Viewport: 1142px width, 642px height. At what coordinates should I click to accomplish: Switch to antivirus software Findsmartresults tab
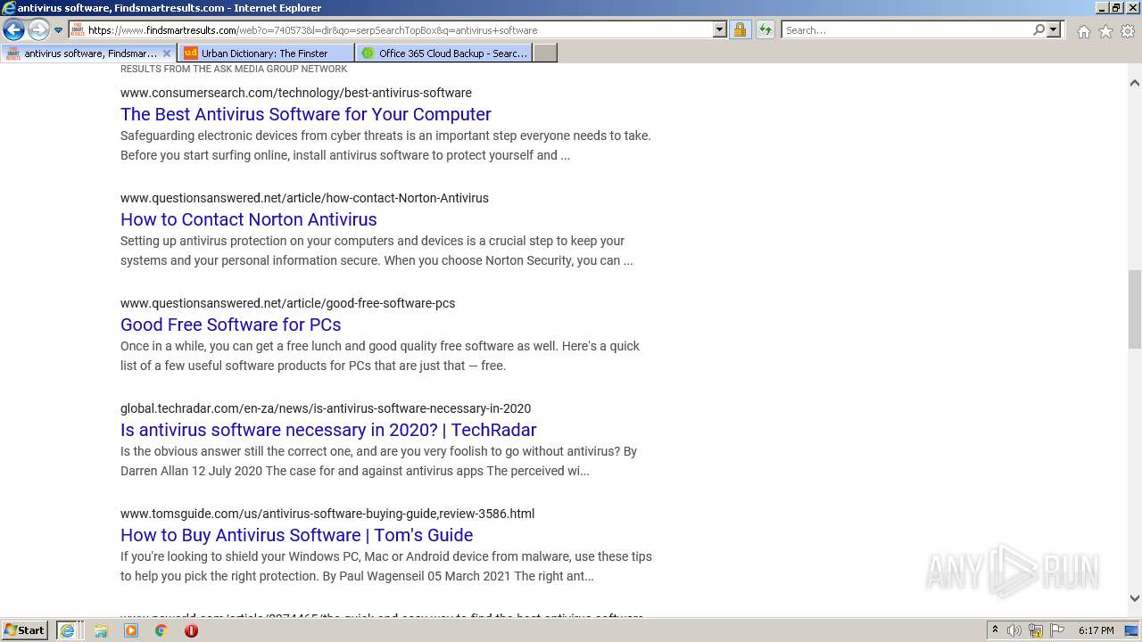tap(88, 53)
